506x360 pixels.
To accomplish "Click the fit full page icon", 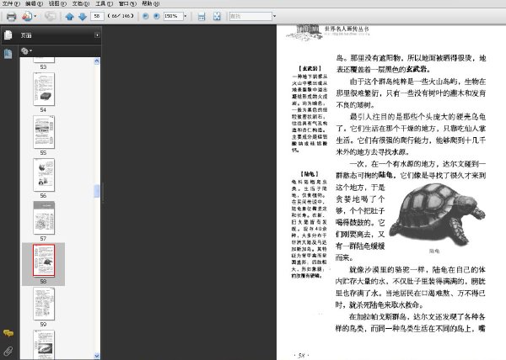I will tap(217, 16).
